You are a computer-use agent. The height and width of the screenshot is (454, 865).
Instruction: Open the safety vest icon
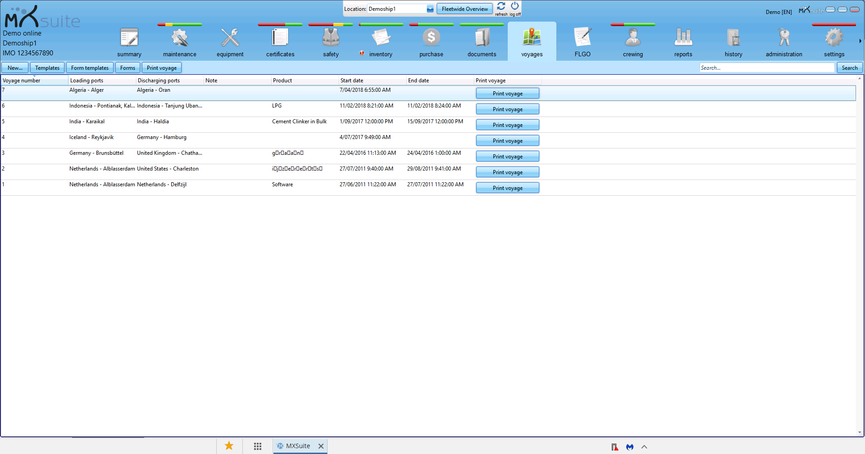point(330,38)
